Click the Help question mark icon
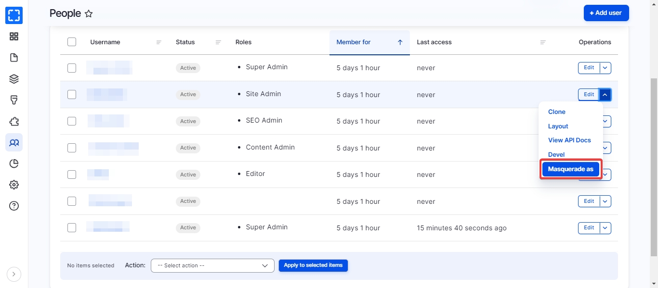 click(x=14, y=206)
